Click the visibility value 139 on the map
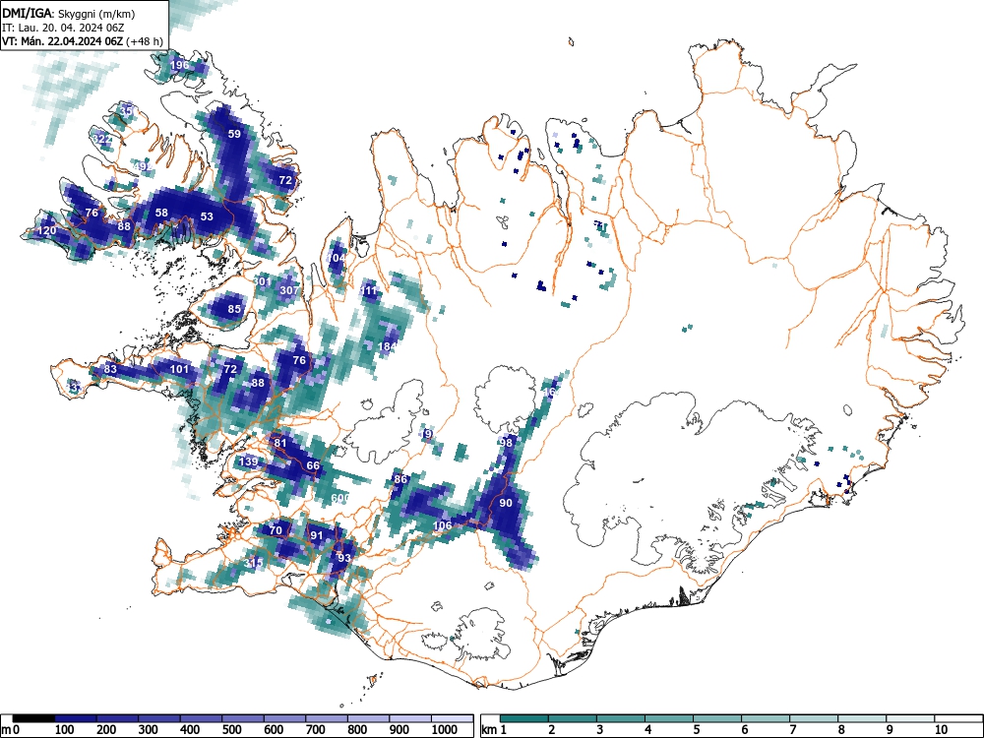This screenshot has height=738, width=984. [249, 461]
